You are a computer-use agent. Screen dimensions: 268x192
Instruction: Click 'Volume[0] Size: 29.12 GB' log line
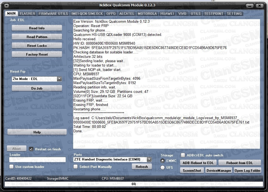pyautogui.click(x=111, y=91)
